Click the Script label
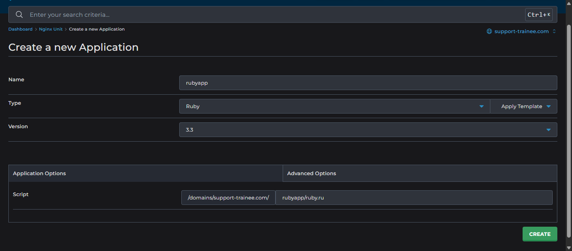This screenshot has height=251, width=572. 21,194
